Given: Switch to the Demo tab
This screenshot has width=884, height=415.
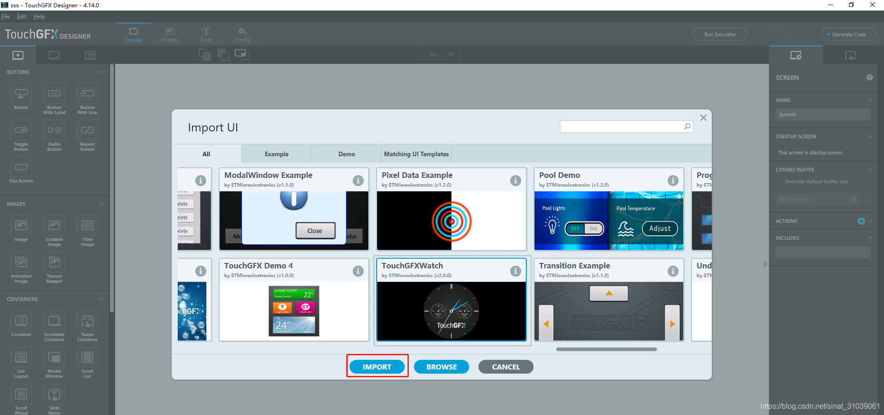Looking at the screenshot, I should 347,154.
